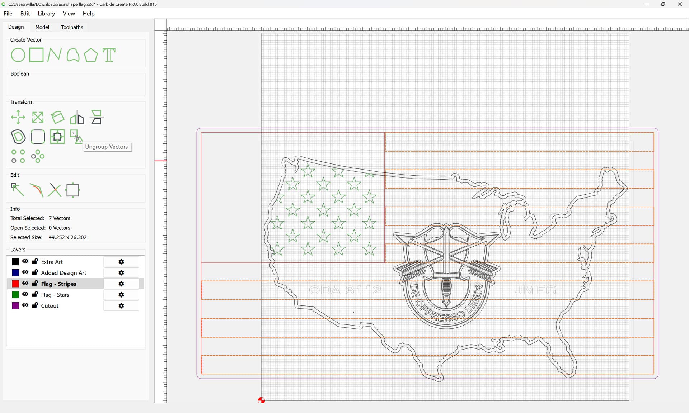Click the green Flag - Stars swatch
The width and height of the screenshot is (689, 413).
pos(15,295)
